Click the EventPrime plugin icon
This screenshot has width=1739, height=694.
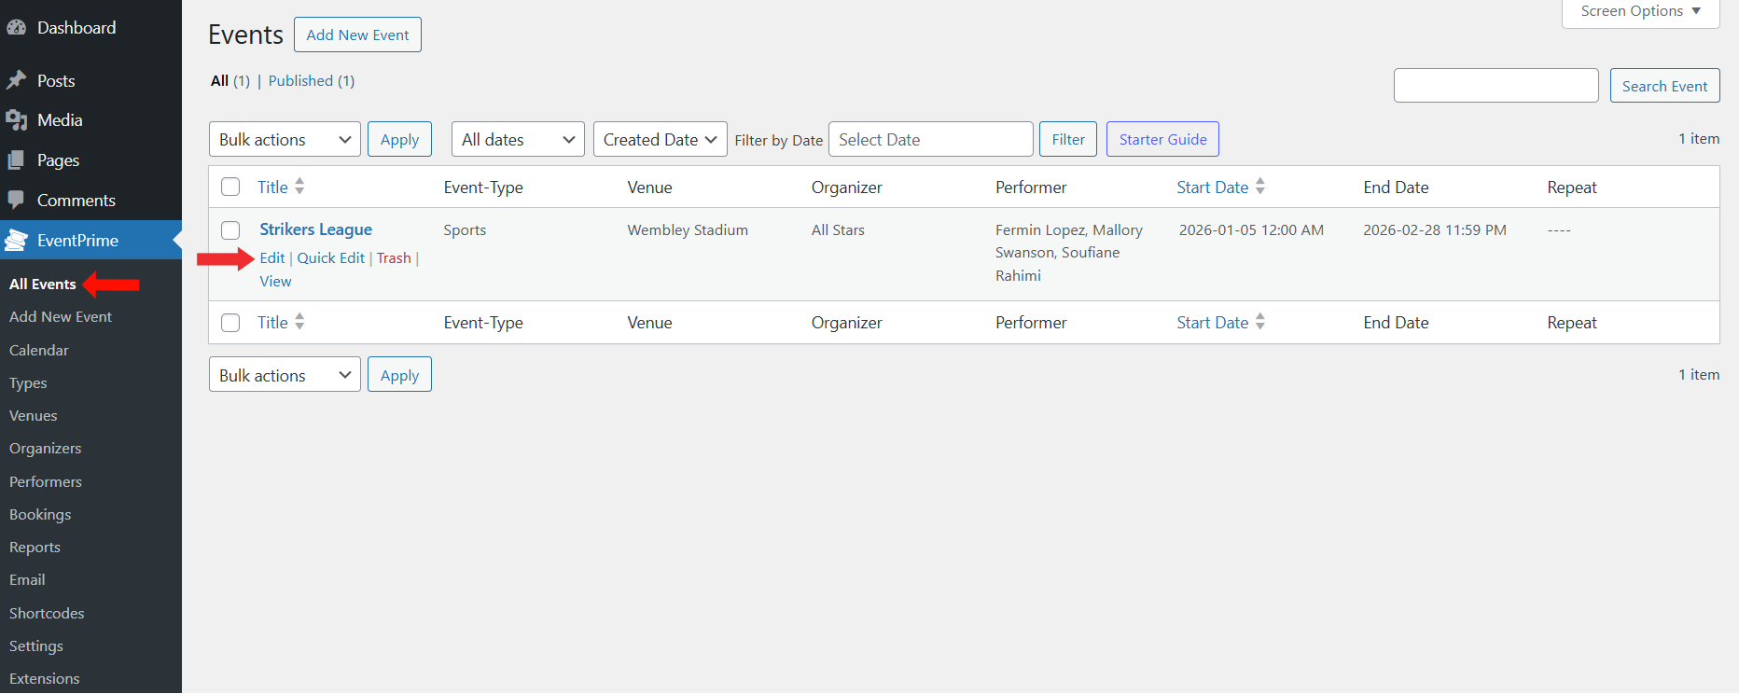[x=16, y=241]
